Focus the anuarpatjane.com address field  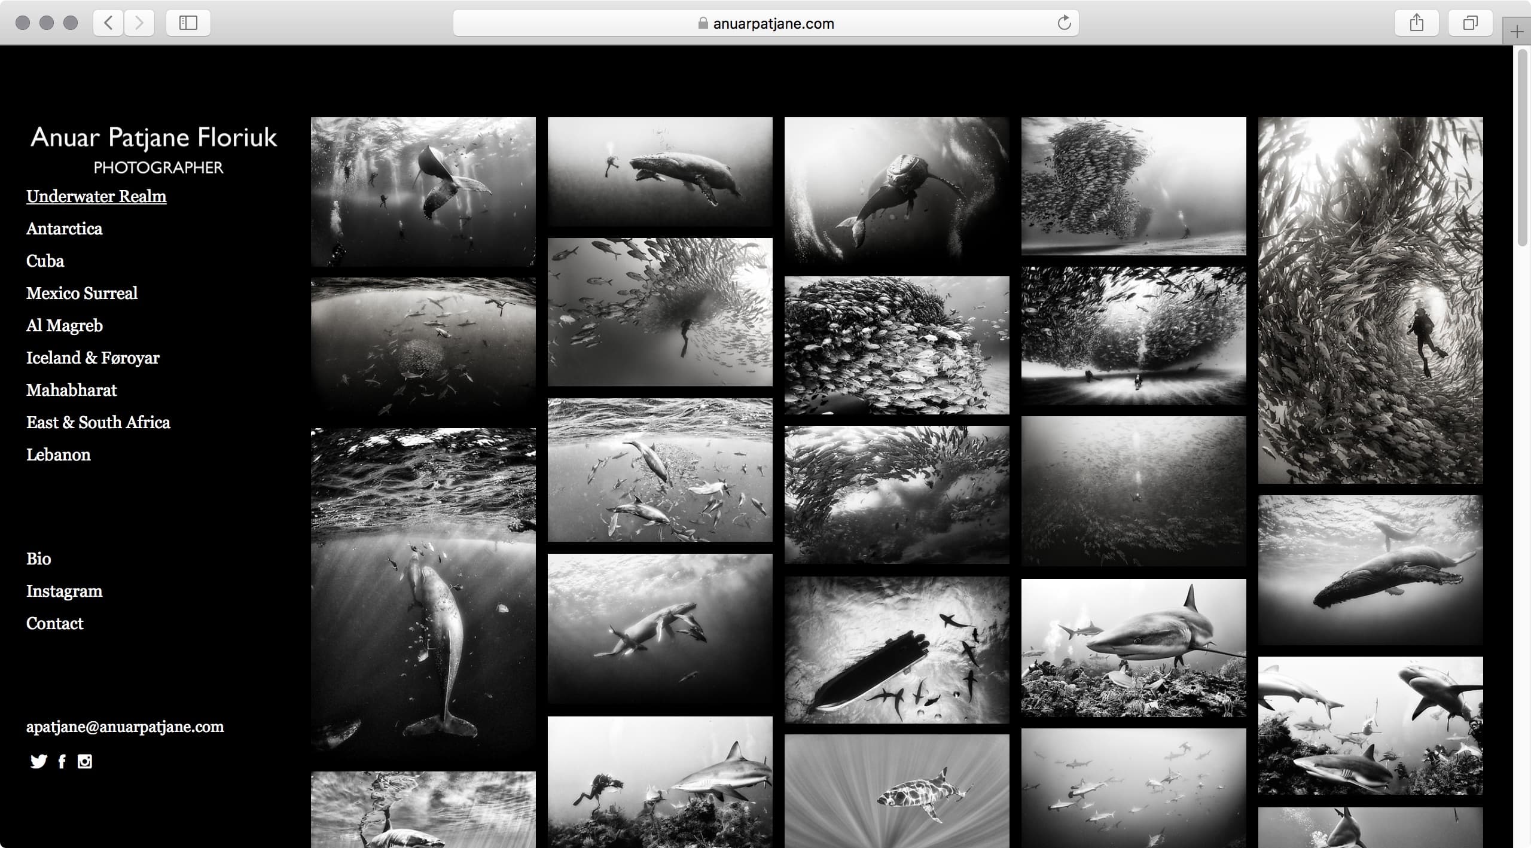(x=766, y=23)
